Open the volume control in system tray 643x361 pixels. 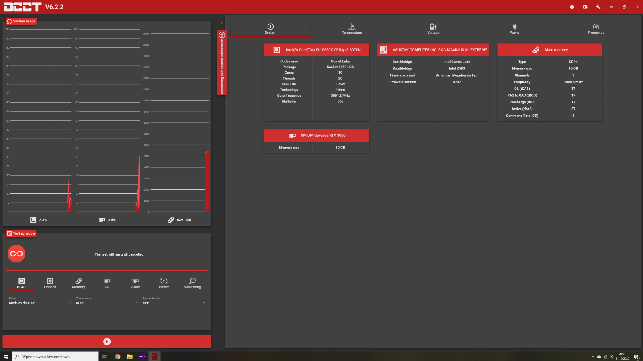[x=611, y=357]
